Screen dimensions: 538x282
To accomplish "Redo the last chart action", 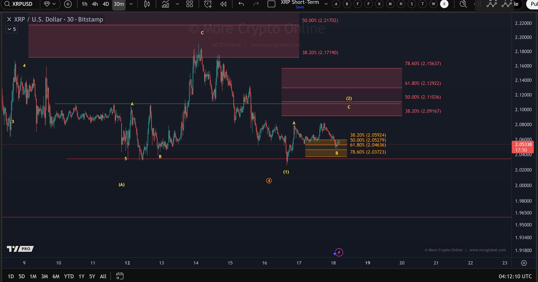I will (256, 4).
